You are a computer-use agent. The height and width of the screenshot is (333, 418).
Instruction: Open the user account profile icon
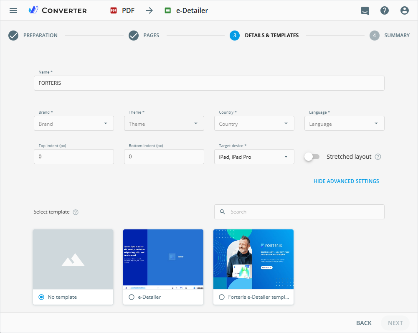404,11
